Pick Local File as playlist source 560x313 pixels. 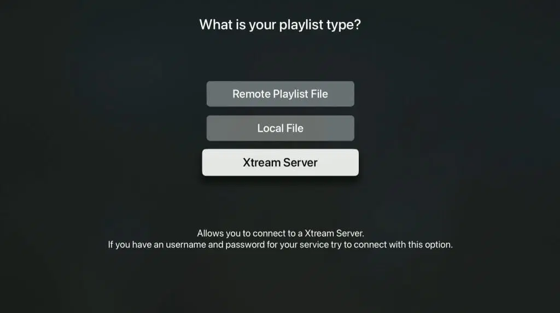281,128
